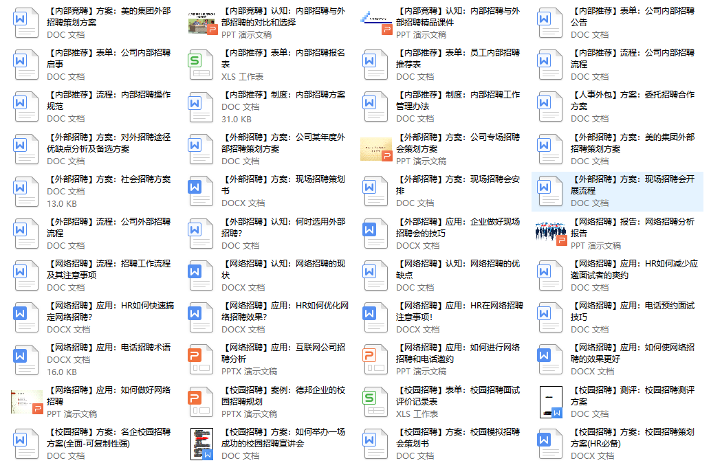Click the DOCX icon of HR如何优化网络招聘效果？

(201, 318)
